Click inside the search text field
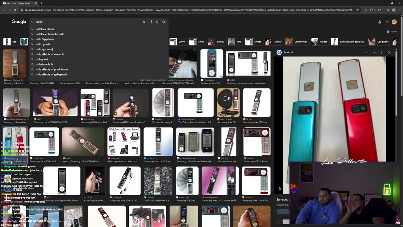 [88, 22]
